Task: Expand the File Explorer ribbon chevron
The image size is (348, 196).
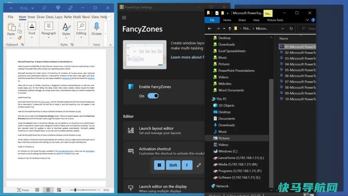Action: coord(307,20)
